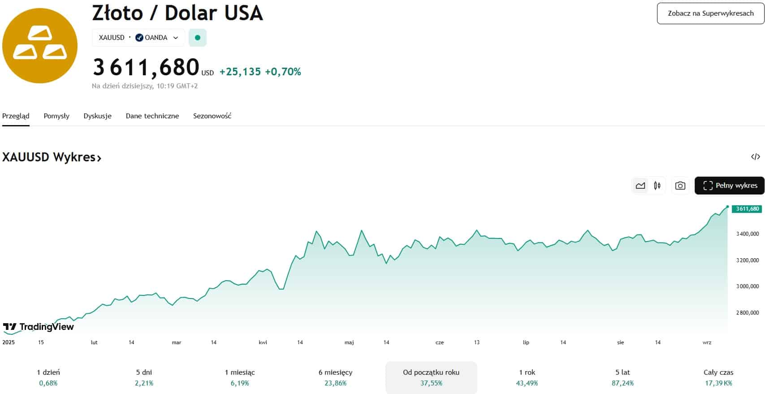
Task: Click the TradingView logo on chart
Action: (39, 327)
